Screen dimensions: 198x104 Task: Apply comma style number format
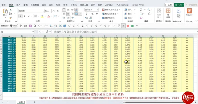pyautogui.click(x=97, y=14)
